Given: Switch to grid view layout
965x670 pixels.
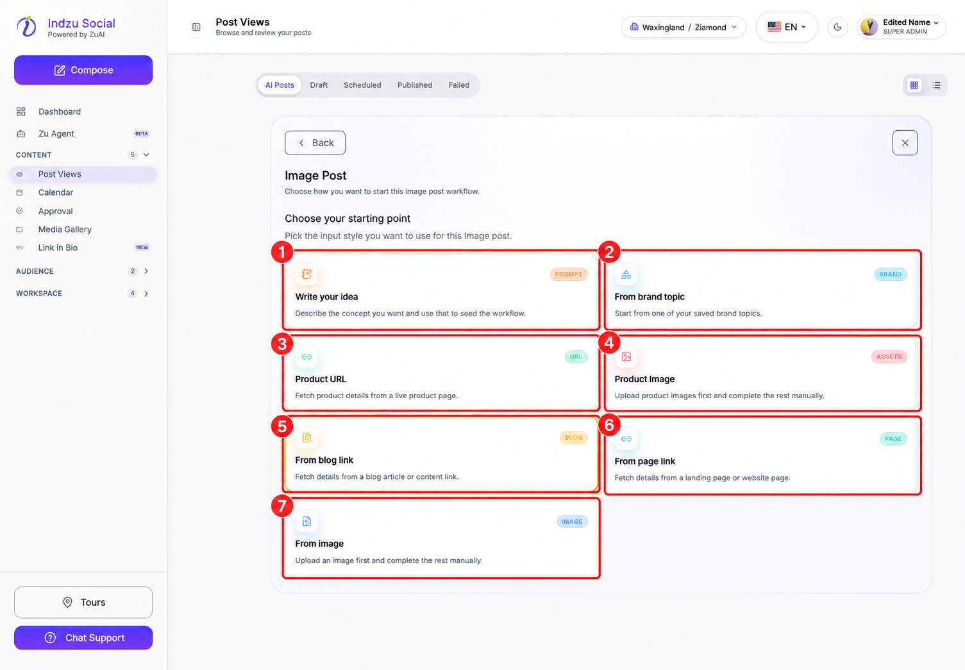Looking at the screenshot, I should coord(914,85).
